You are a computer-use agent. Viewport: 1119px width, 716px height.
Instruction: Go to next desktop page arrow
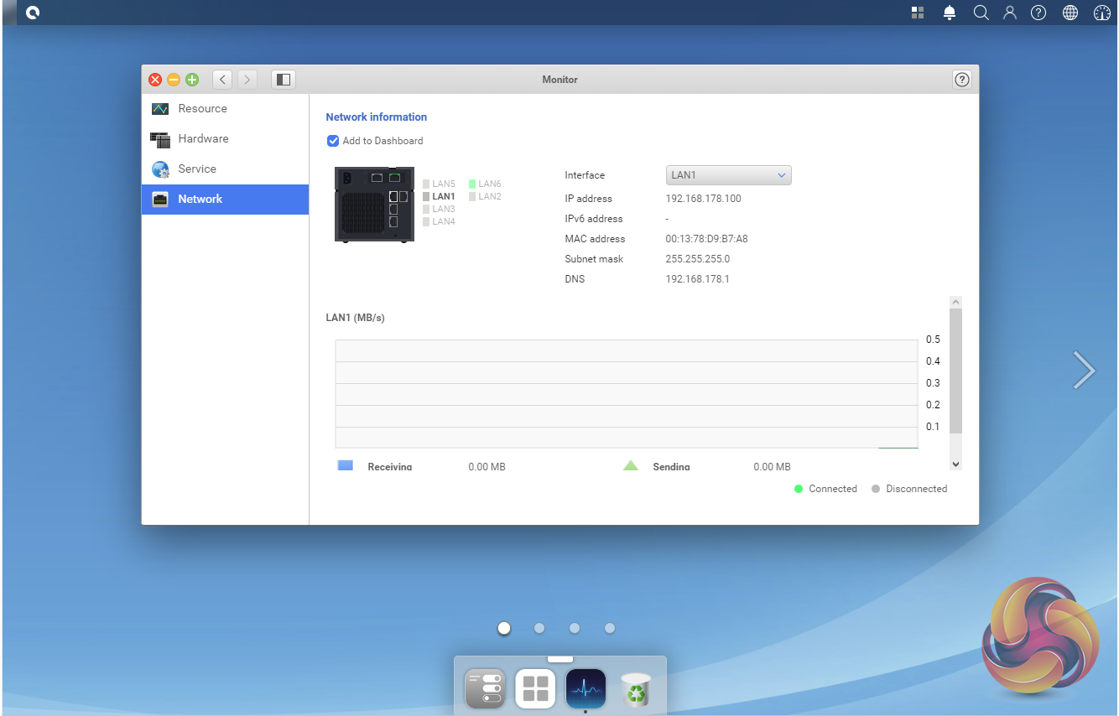click(x=1084, y=370)
